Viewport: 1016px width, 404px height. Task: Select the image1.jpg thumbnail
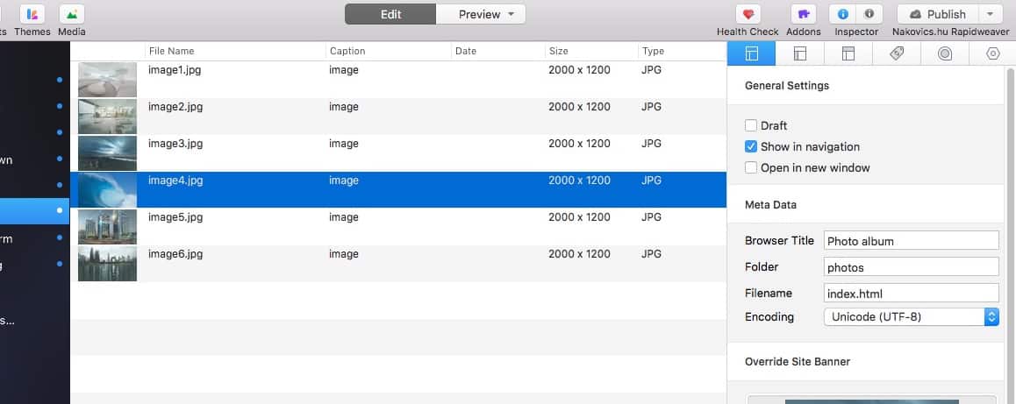108,80
